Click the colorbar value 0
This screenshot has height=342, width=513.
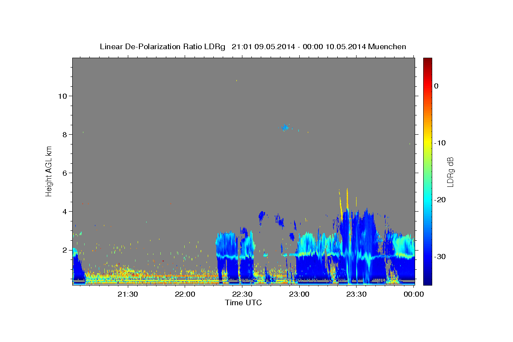(436, 86)
